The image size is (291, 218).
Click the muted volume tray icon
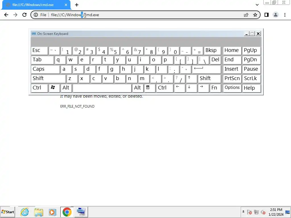tap(263, 212)
